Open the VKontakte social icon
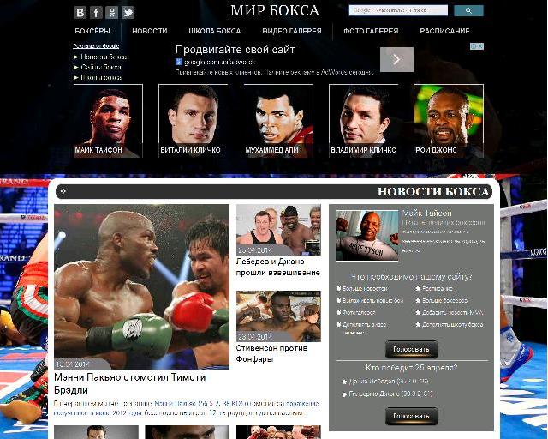This screenshot has width=548, height=439. pos(80,13)
